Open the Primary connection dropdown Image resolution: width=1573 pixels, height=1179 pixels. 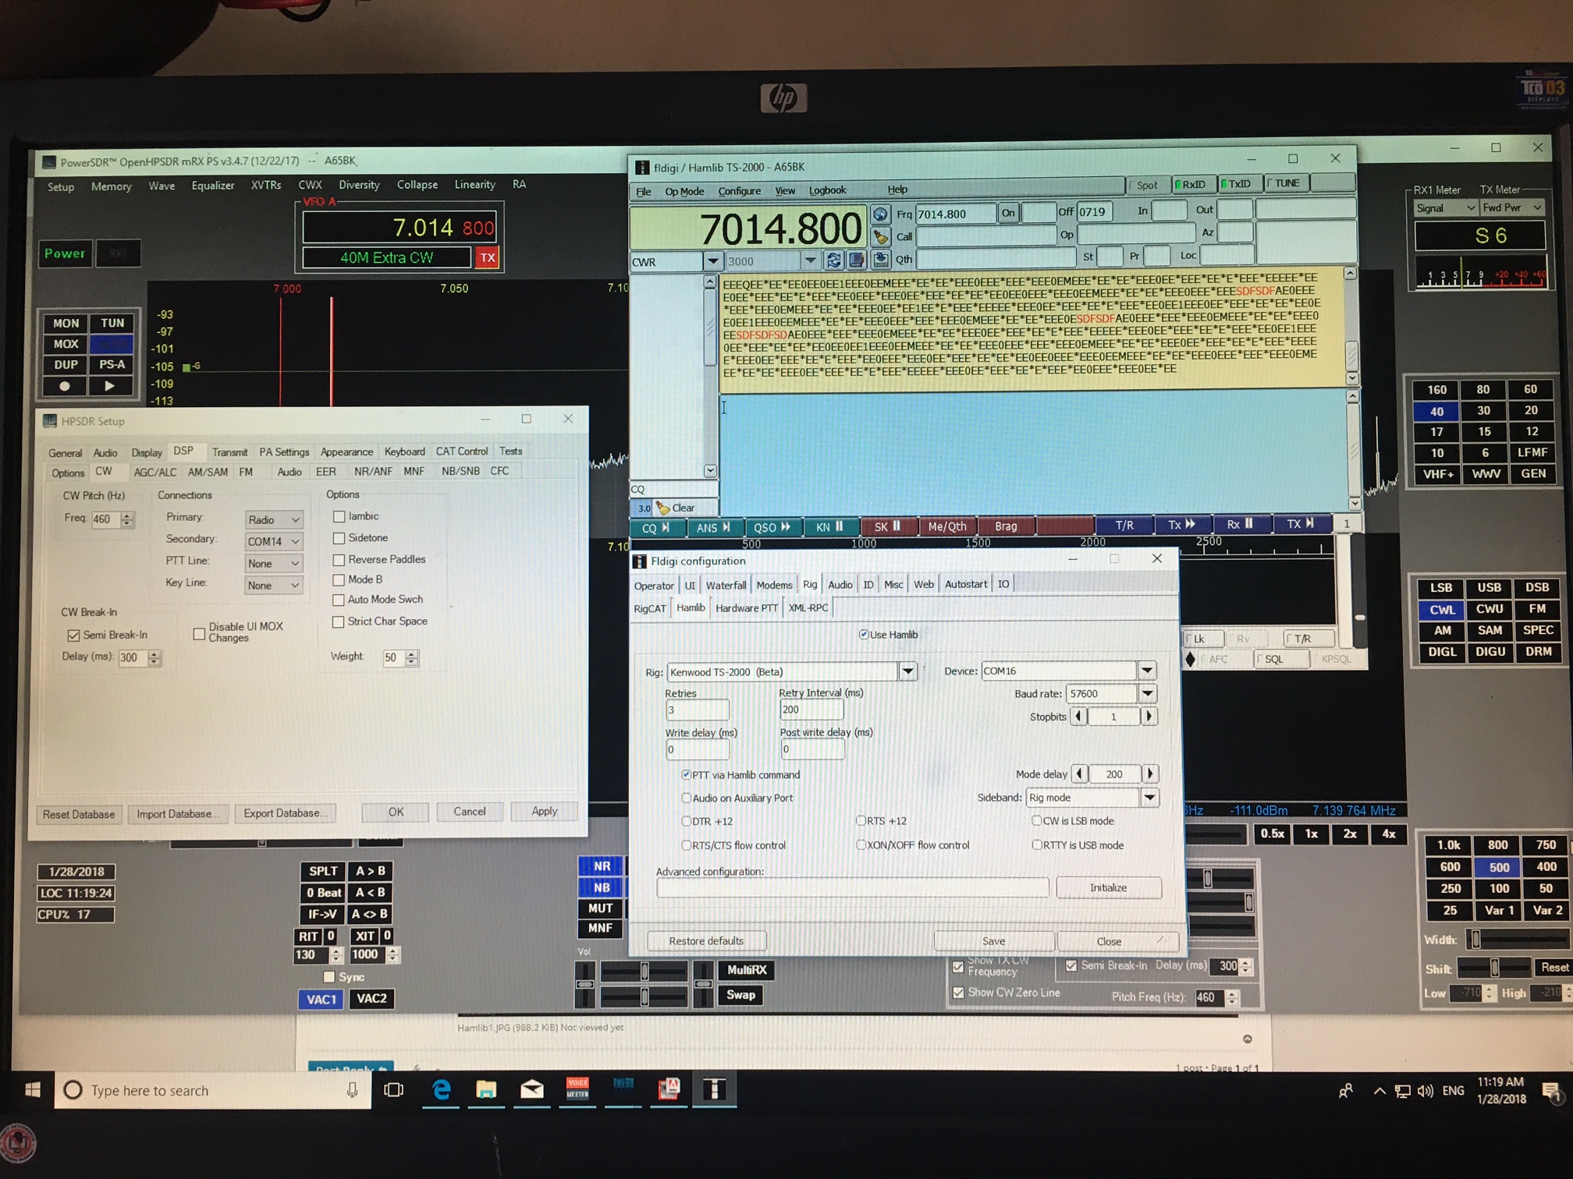[x=273, y=519]
